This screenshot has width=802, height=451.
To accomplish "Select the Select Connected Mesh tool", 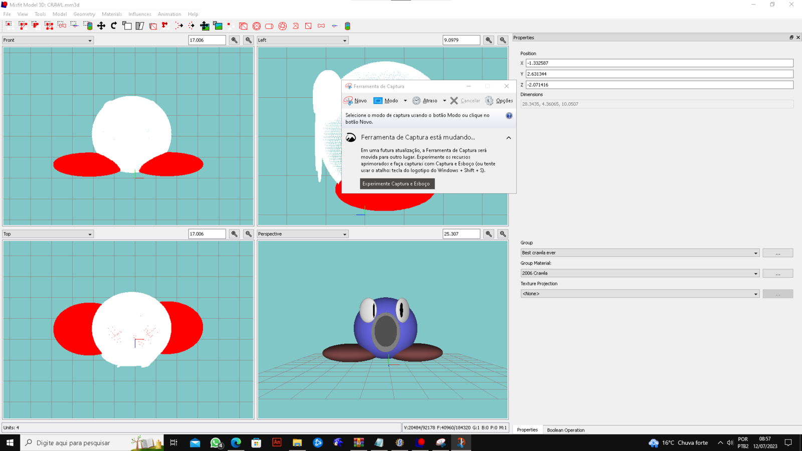I will (x=36, y=26).
